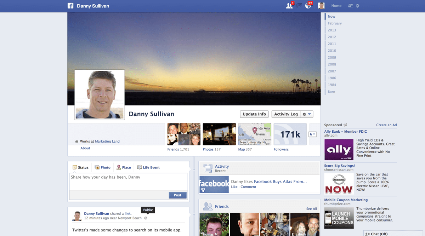Click the Facebook logo icon
The width and height of the screenshot is (425, 236).
point(70,6)
